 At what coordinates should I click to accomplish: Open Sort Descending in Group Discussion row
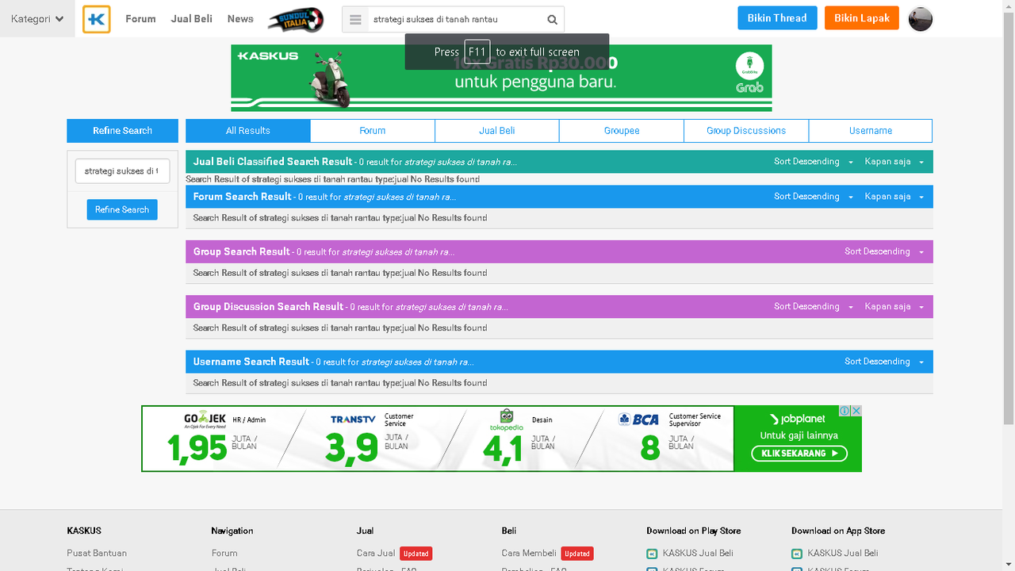coord(814,306)
